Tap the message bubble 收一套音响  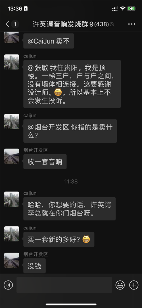coord(45,162)
